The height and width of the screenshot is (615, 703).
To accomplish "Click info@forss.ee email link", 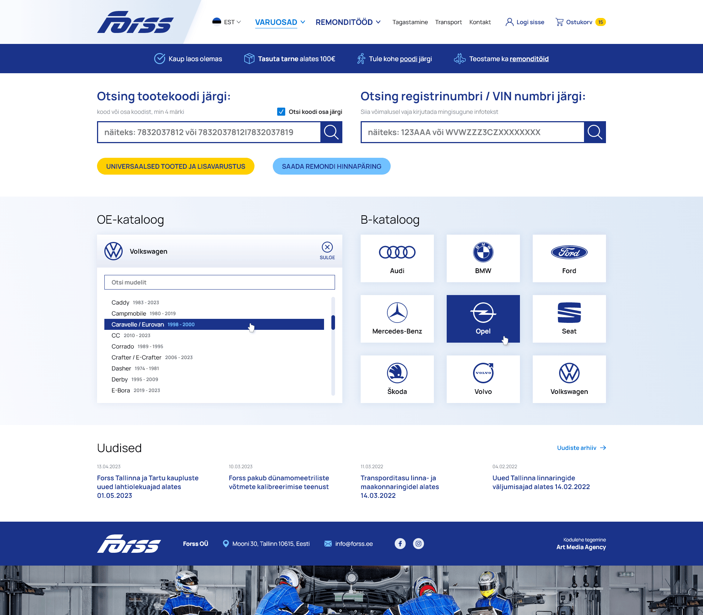I will 354,544.
